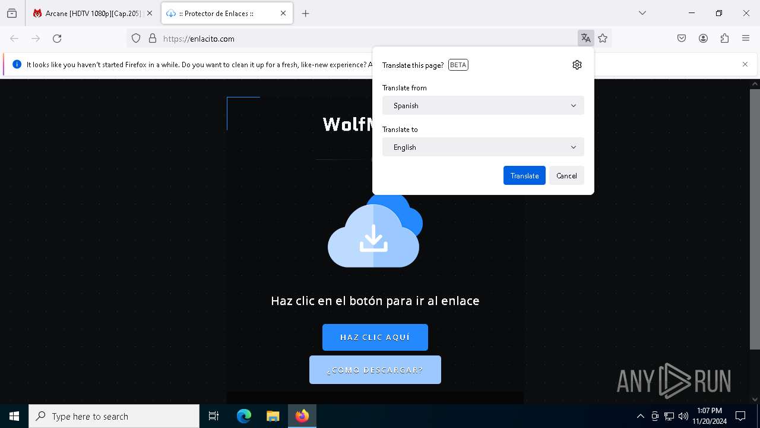
Task: Click the BETA label in translate panel
Action: point(458,65)
